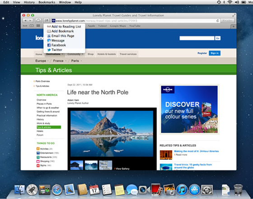Launch Safari compass icon in Dock
The width and height of the screenshot is (253, 199).
click(57, 190)
